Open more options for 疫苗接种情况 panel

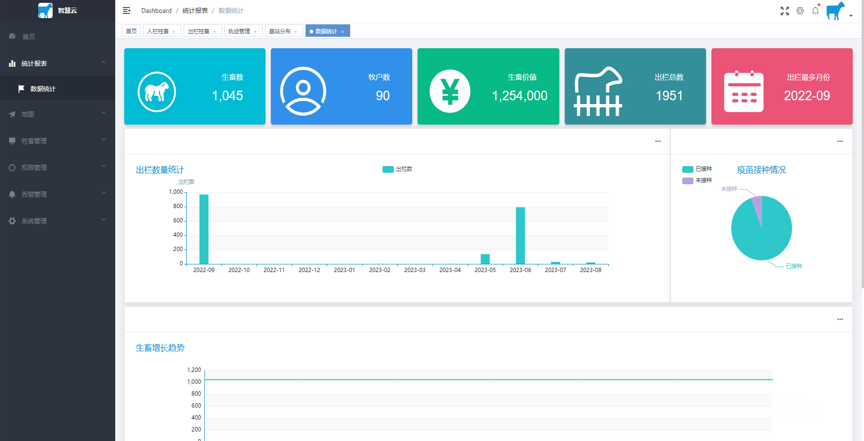(x=840, y=141)
